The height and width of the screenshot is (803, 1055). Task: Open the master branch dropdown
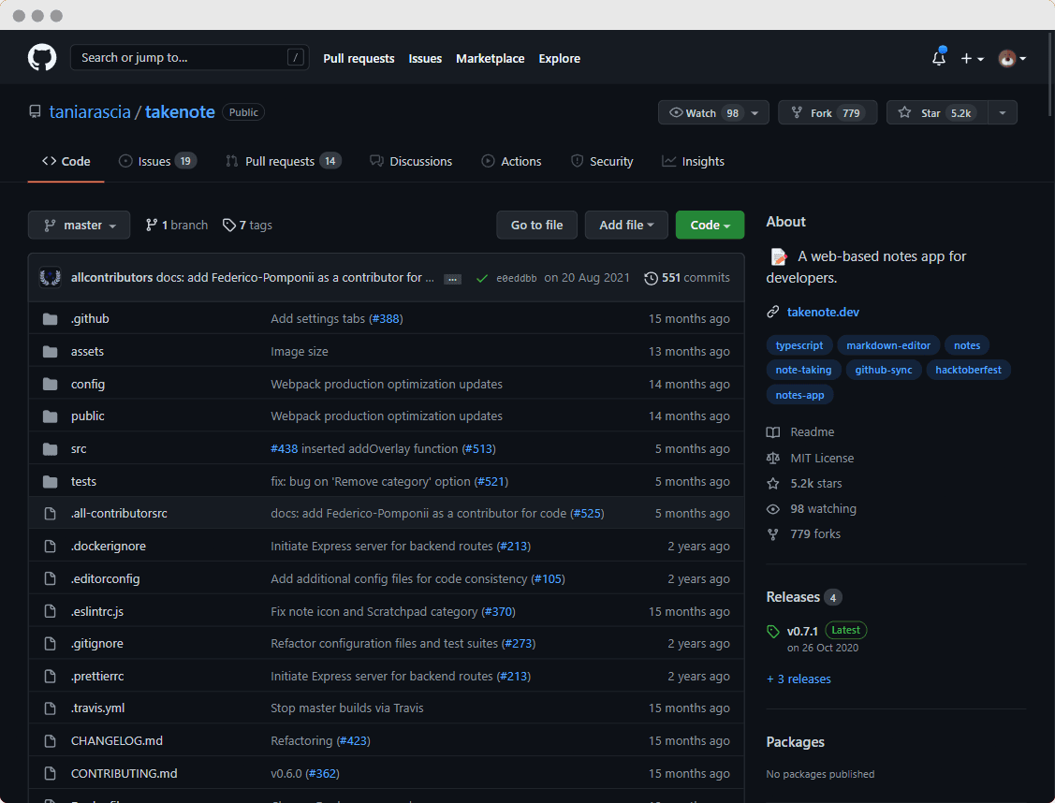[79, 226]
